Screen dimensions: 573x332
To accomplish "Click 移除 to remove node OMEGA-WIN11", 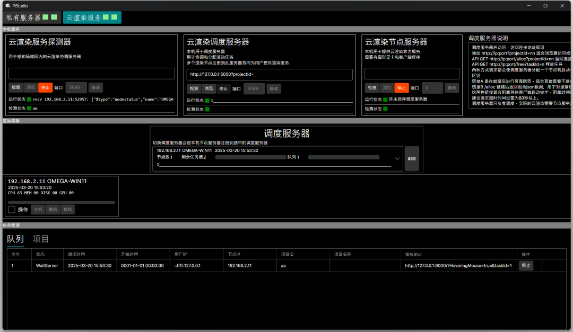I will [x=67, y=209].
